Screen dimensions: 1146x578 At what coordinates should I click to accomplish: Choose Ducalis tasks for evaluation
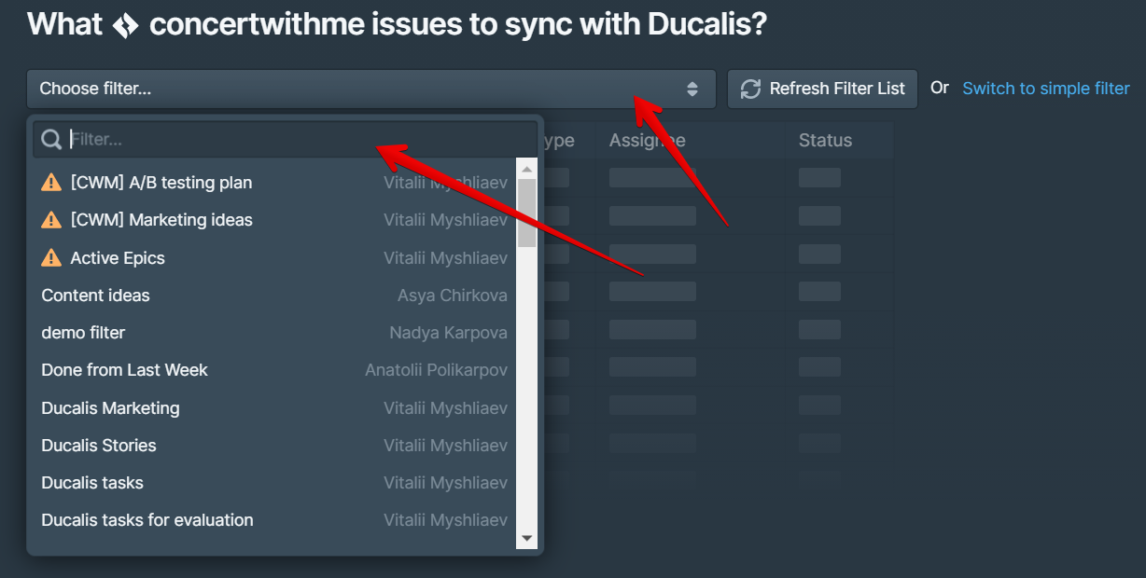147,520
